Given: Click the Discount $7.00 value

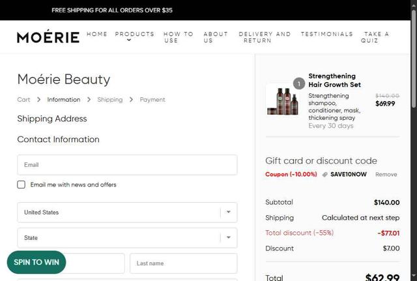Looking at the screenshot, I should coord(391,248).
